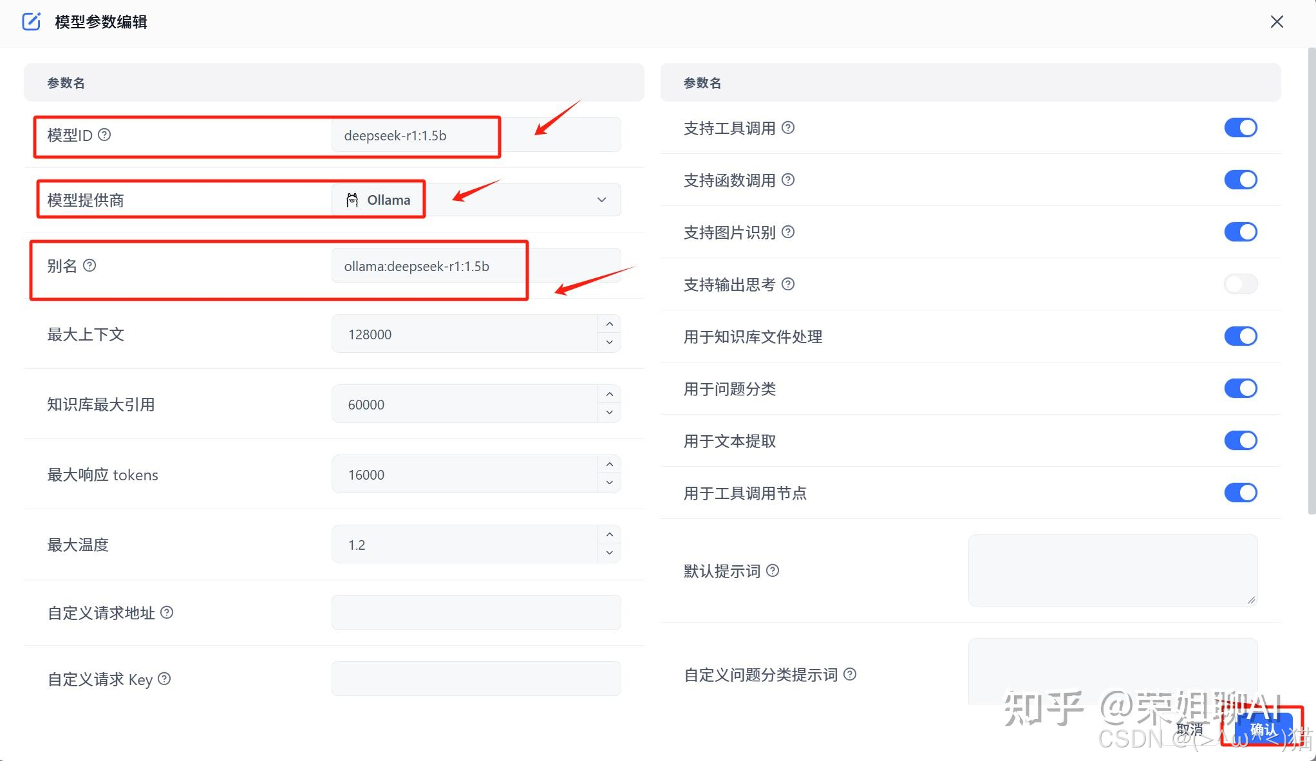Click help icon beside 自定义请求地址
The height and width of the screenshot is (761, 1316).
coord(167,612)
